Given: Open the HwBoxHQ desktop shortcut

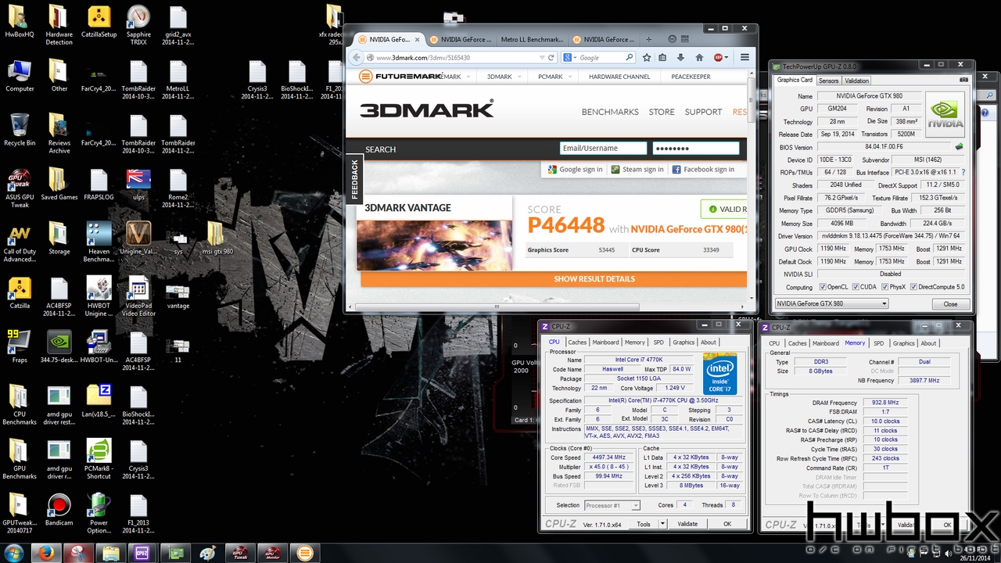Looking at the screenshot, I should pos(19,22).
